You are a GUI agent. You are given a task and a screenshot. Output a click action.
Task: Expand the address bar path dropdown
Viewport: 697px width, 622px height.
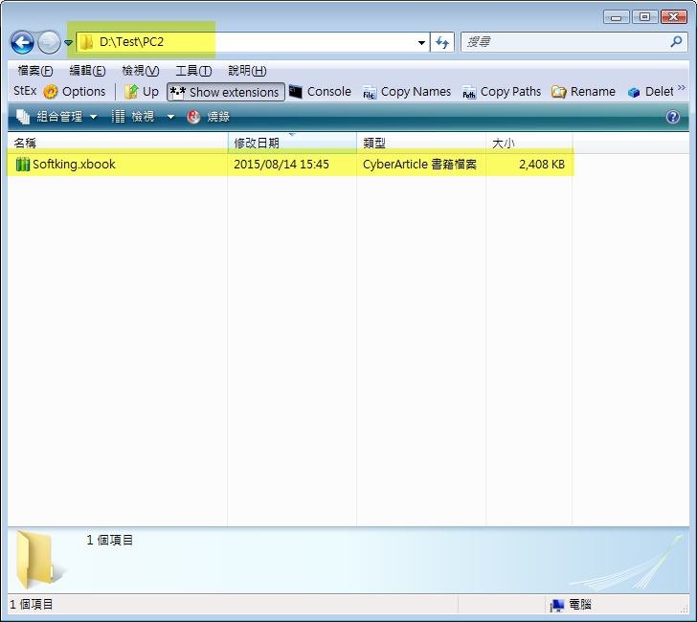(x=422, y=42)
